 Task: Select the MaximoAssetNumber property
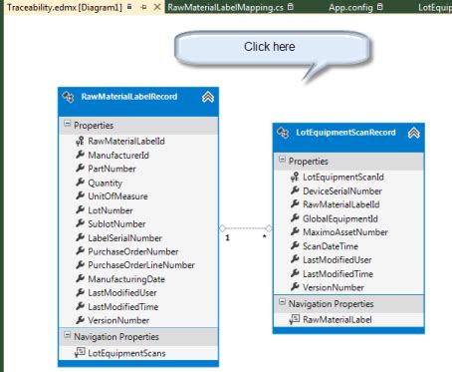pos(345,232)
